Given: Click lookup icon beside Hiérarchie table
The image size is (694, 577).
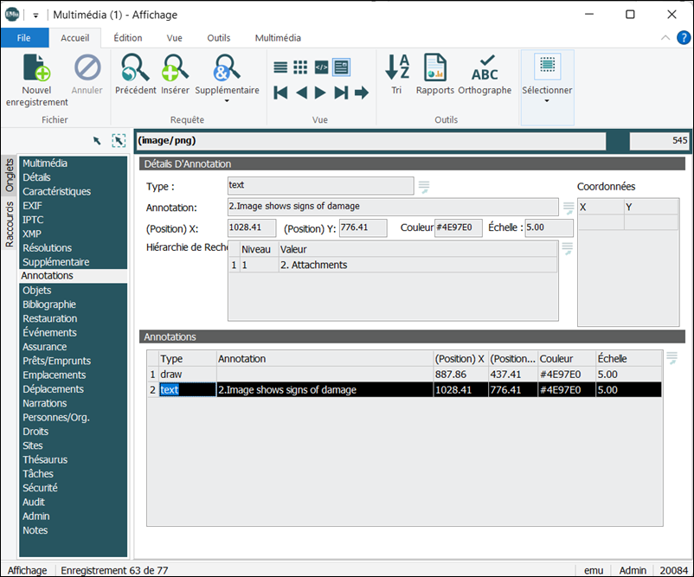Looking at the screenshot, I should 567,248.
